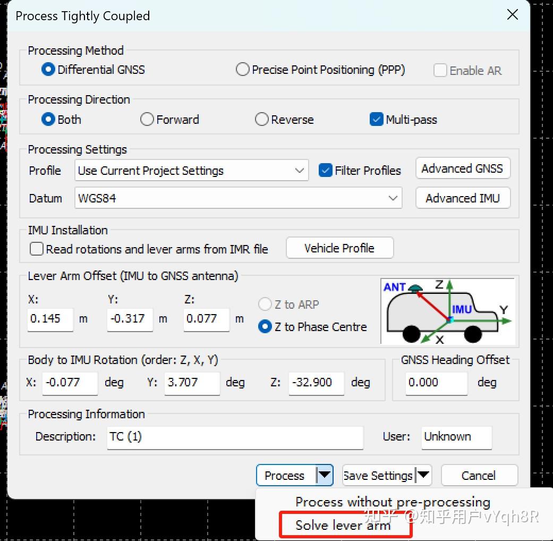Click the Description field showing TC (1)
The height and width of the screenshot is (541, 553).
click(234, 438)
